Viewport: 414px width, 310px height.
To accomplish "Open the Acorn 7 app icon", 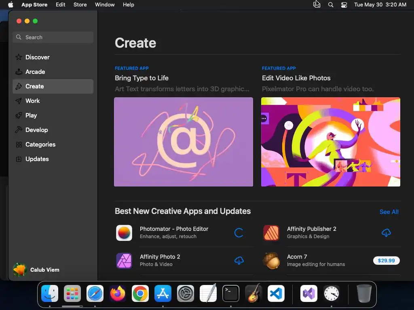I will (271, 261).
